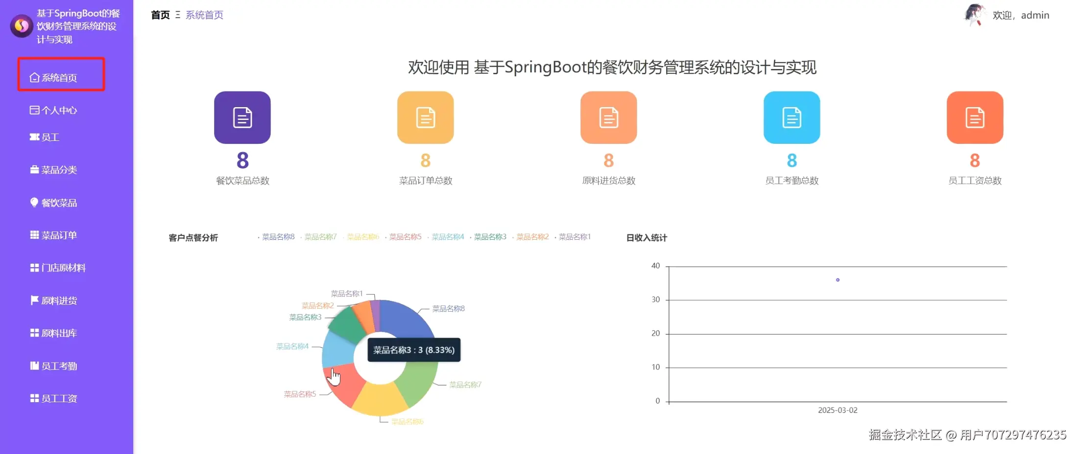Click the 员工考勤总数 label
This screenshot has height=454, width=1079.
[792, 181]
